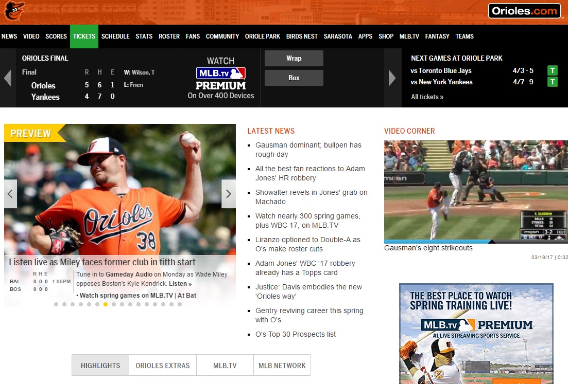This screenshot has width=568, height=384.
Task: Go to previous scoreboard game arrow
Action: [x=8, y=78]
